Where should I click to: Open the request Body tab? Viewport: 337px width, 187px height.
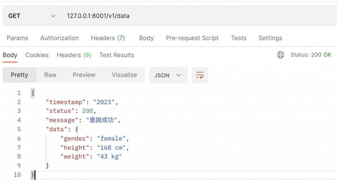coord(146,38)
